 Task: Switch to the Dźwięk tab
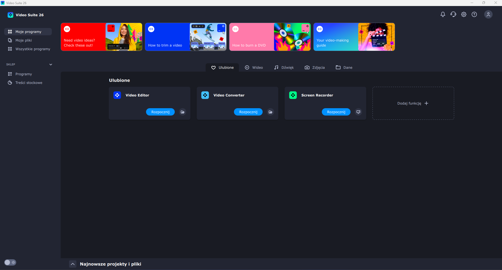(284, 67)
